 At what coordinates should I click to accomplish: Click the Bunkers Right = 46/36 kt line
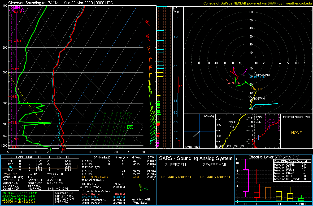(x=103, y=194)
